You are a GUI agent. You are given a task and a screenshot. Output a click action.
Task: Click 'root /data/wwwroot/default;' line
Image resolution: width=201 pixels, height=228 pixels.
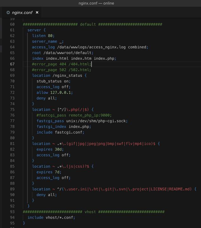(63, 53)
